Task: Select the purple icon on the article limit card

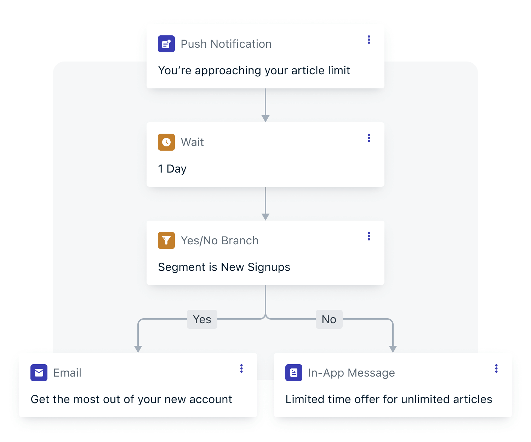Action: (x=166, y=43)
